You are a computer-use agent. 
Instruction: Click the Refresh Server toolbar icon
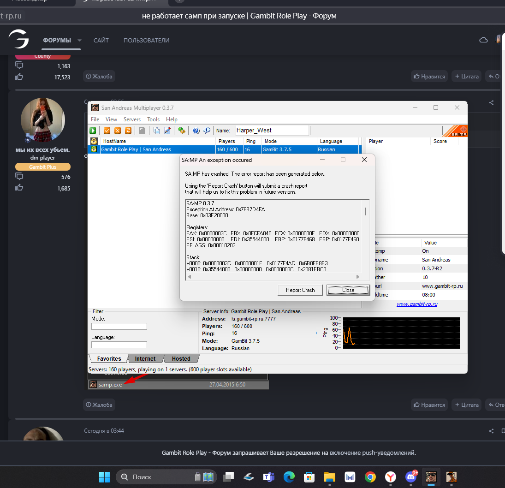pyautogui.click(x=128, y=131)
